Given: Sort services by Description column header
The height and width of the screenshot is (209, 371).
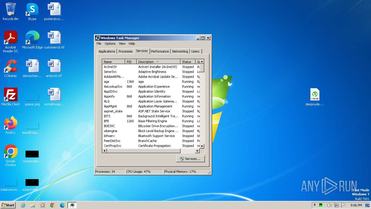Looking at the screenshot, I should pos(158,62).
